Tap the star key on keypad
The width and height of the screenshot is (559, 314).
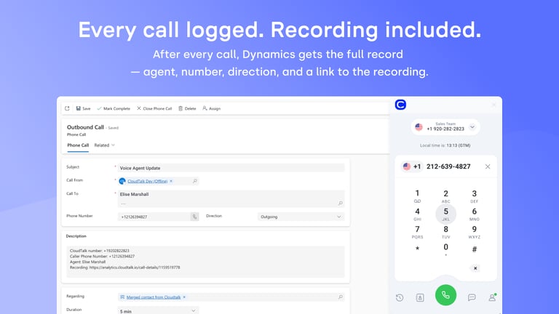[417, 249]
